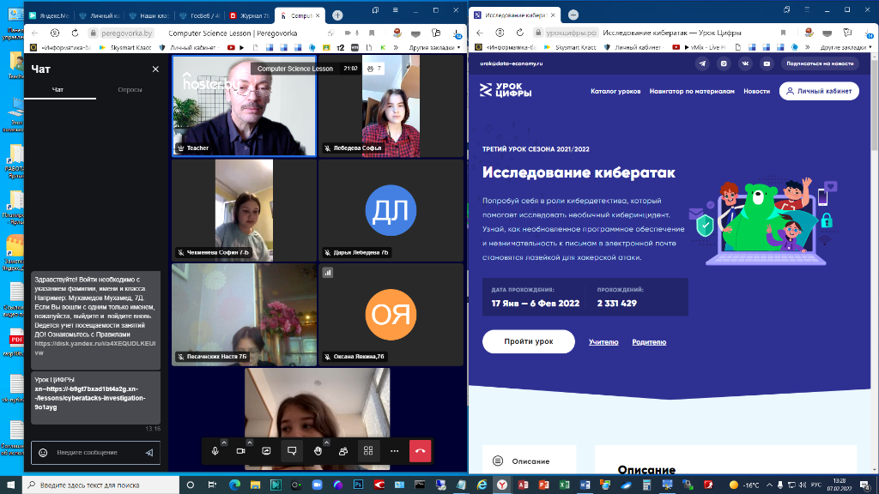Viewport: 879px width, 494px height.
Task: Click the participant count badge showing 7
Action: (374, 69)
